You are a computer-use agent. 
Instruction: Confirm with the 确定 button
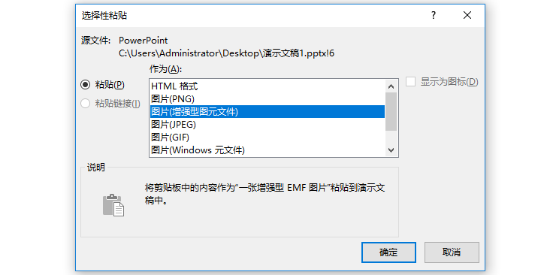coord(388,252)
